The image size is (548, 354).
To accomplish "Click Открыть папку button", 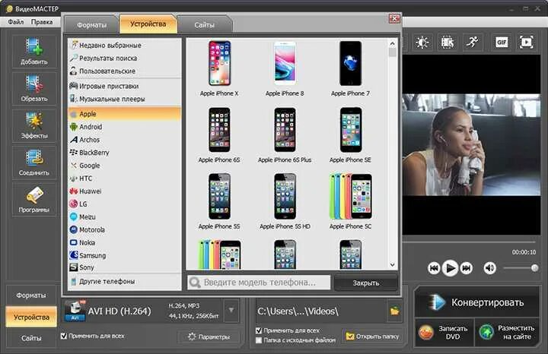I will coord(372,337).
